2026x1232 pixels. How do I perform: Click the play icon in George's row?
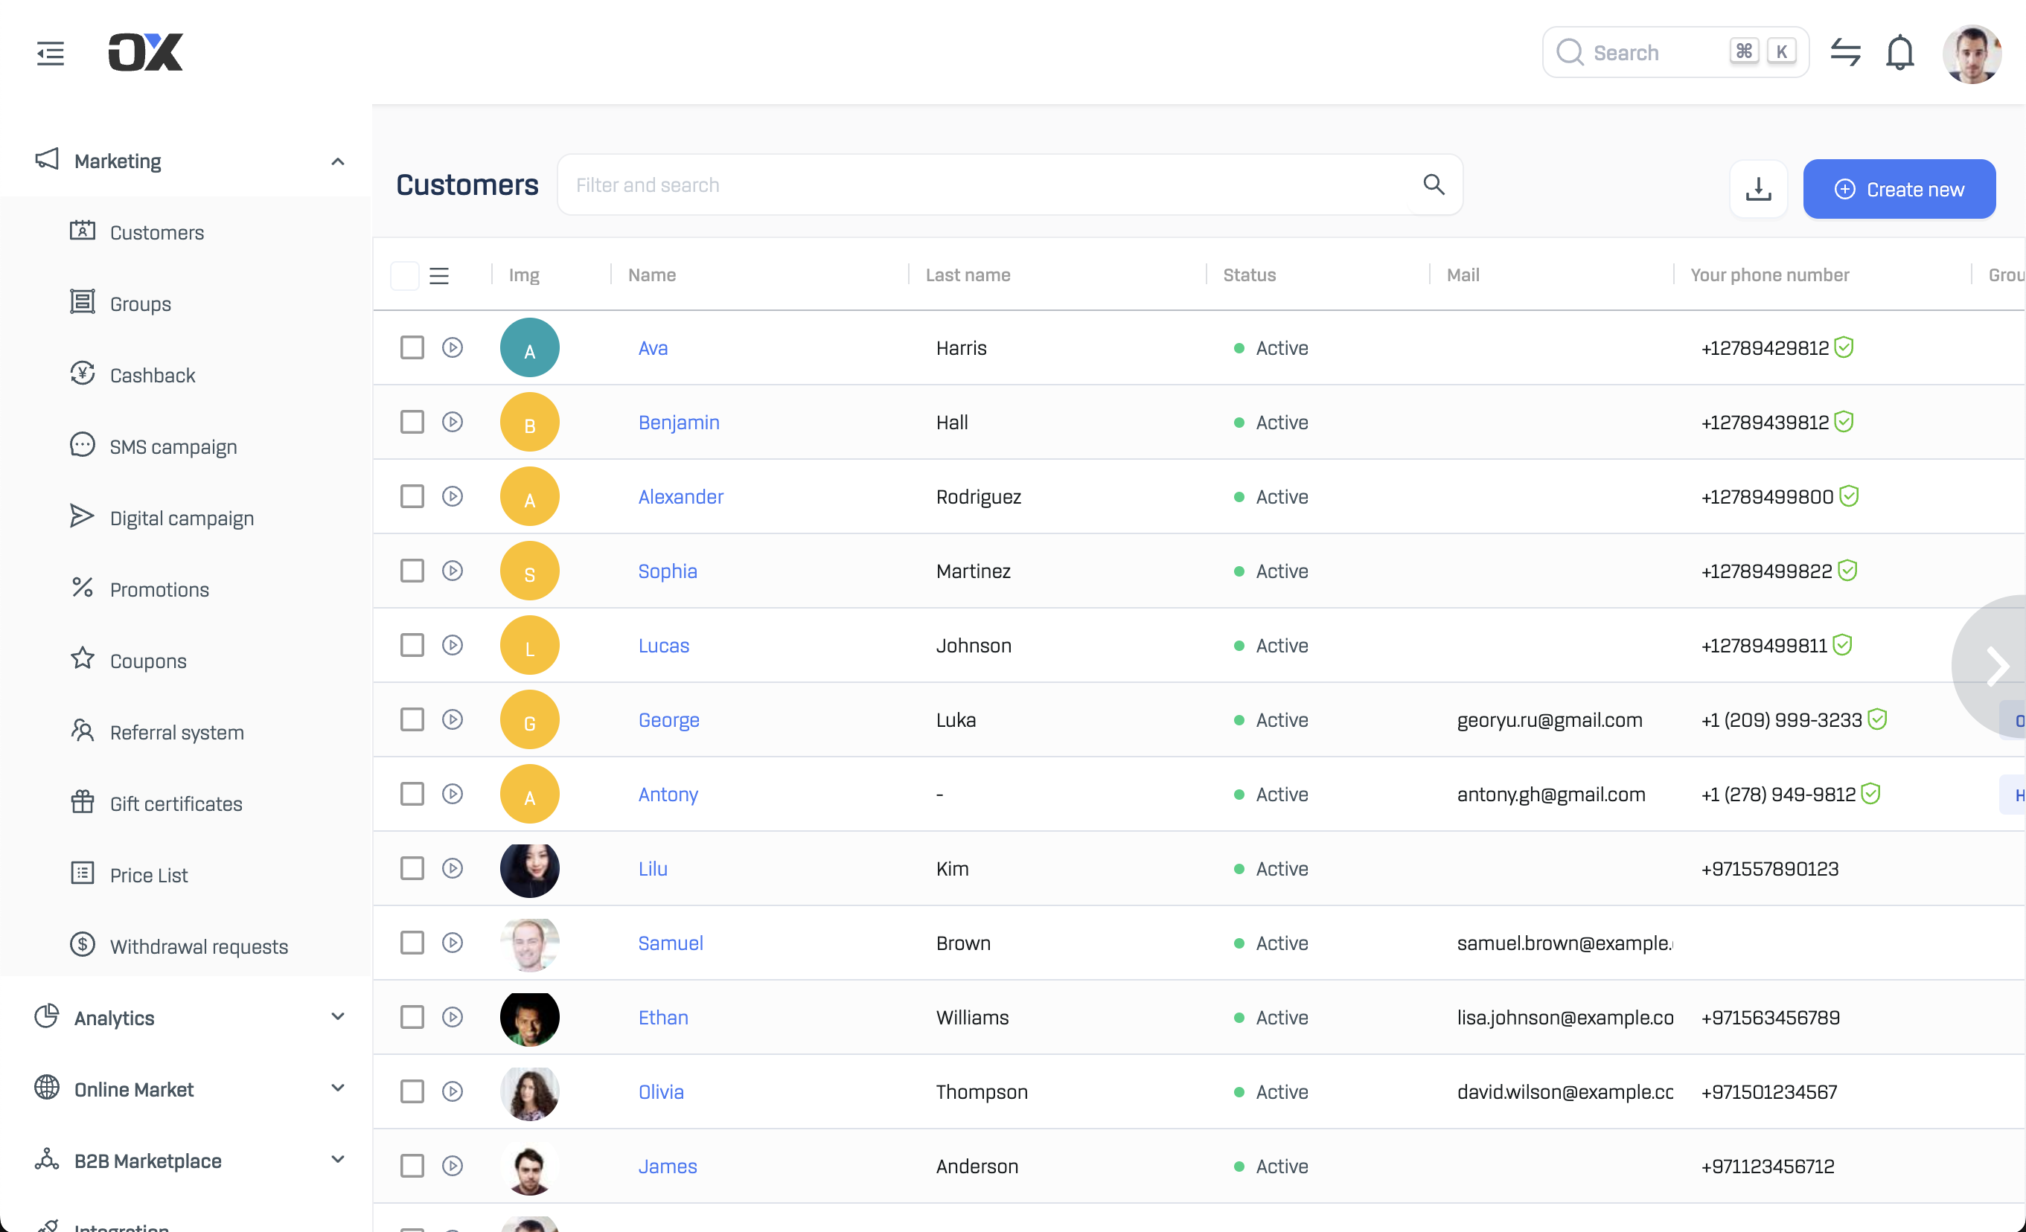[x=453, y=720]
